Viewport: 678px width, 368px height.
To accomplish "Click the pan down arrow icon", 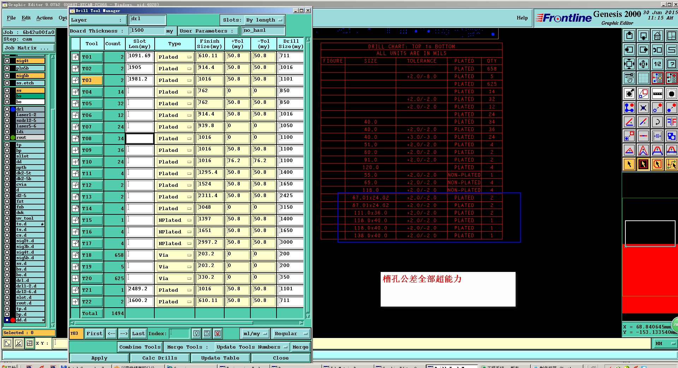I will [x=643, y=36].
